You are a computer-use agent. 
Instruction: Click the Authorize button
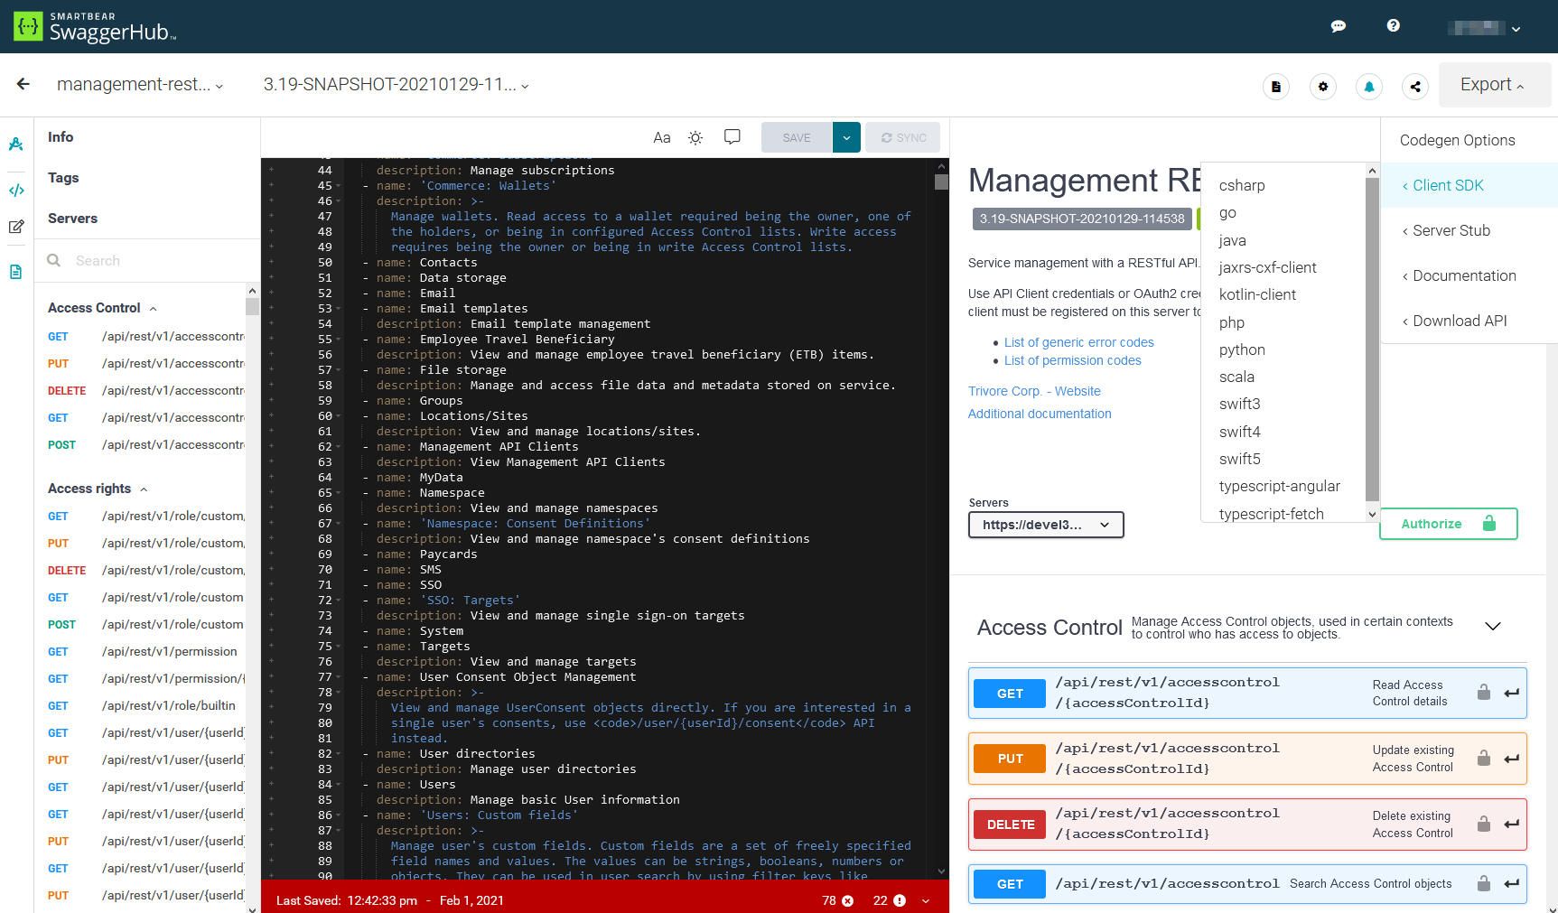(1448, 524)
